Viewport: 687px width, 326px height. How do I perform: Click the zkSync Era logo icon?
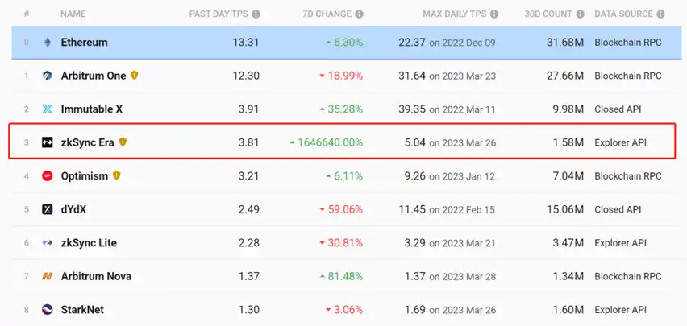(x=48, y=142)
